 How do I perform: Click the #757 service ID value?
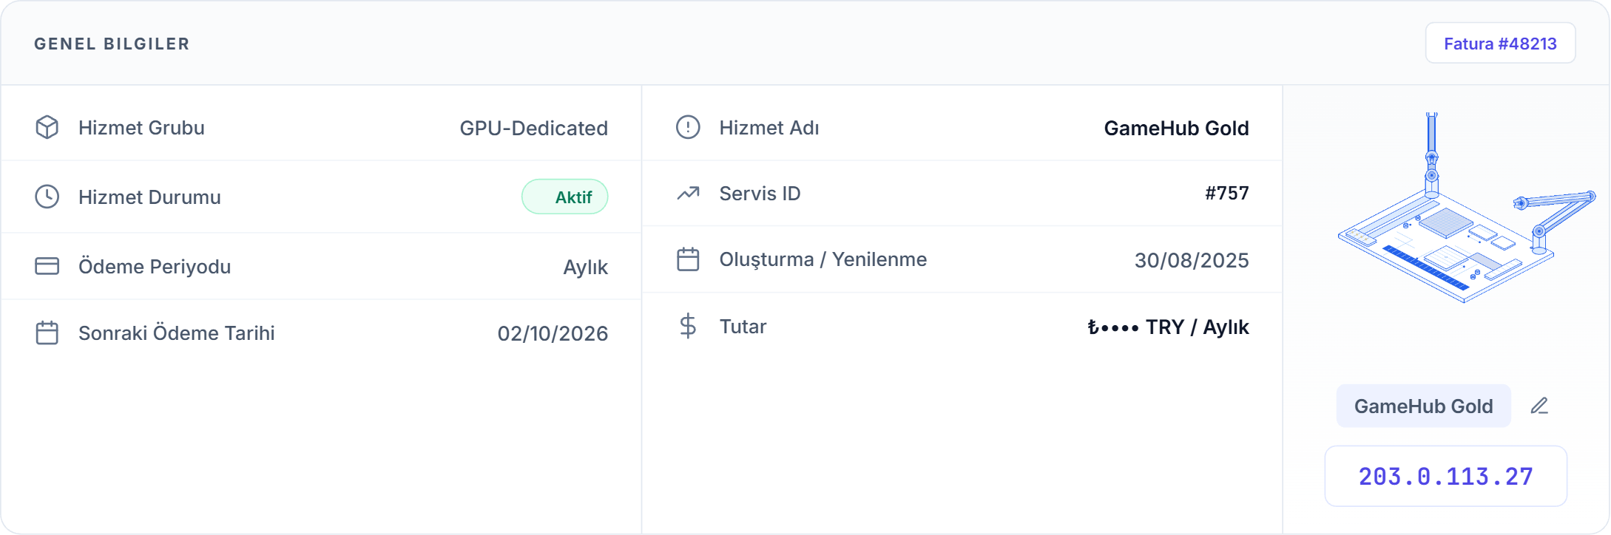point(1226,194)
